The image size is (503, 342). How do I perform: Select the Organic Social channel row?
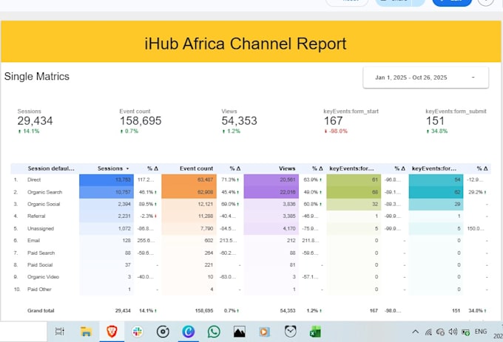251,204
